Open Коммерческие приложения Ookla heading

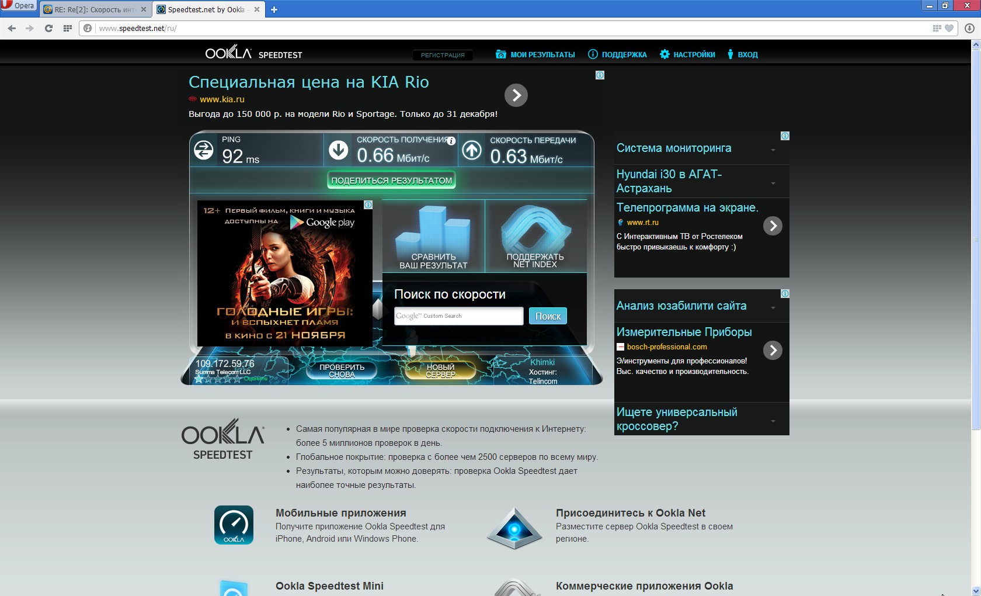point(644,586)
